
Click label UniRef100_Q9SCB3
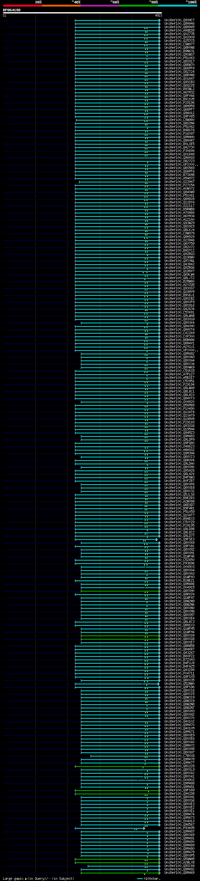pos(179,82)
